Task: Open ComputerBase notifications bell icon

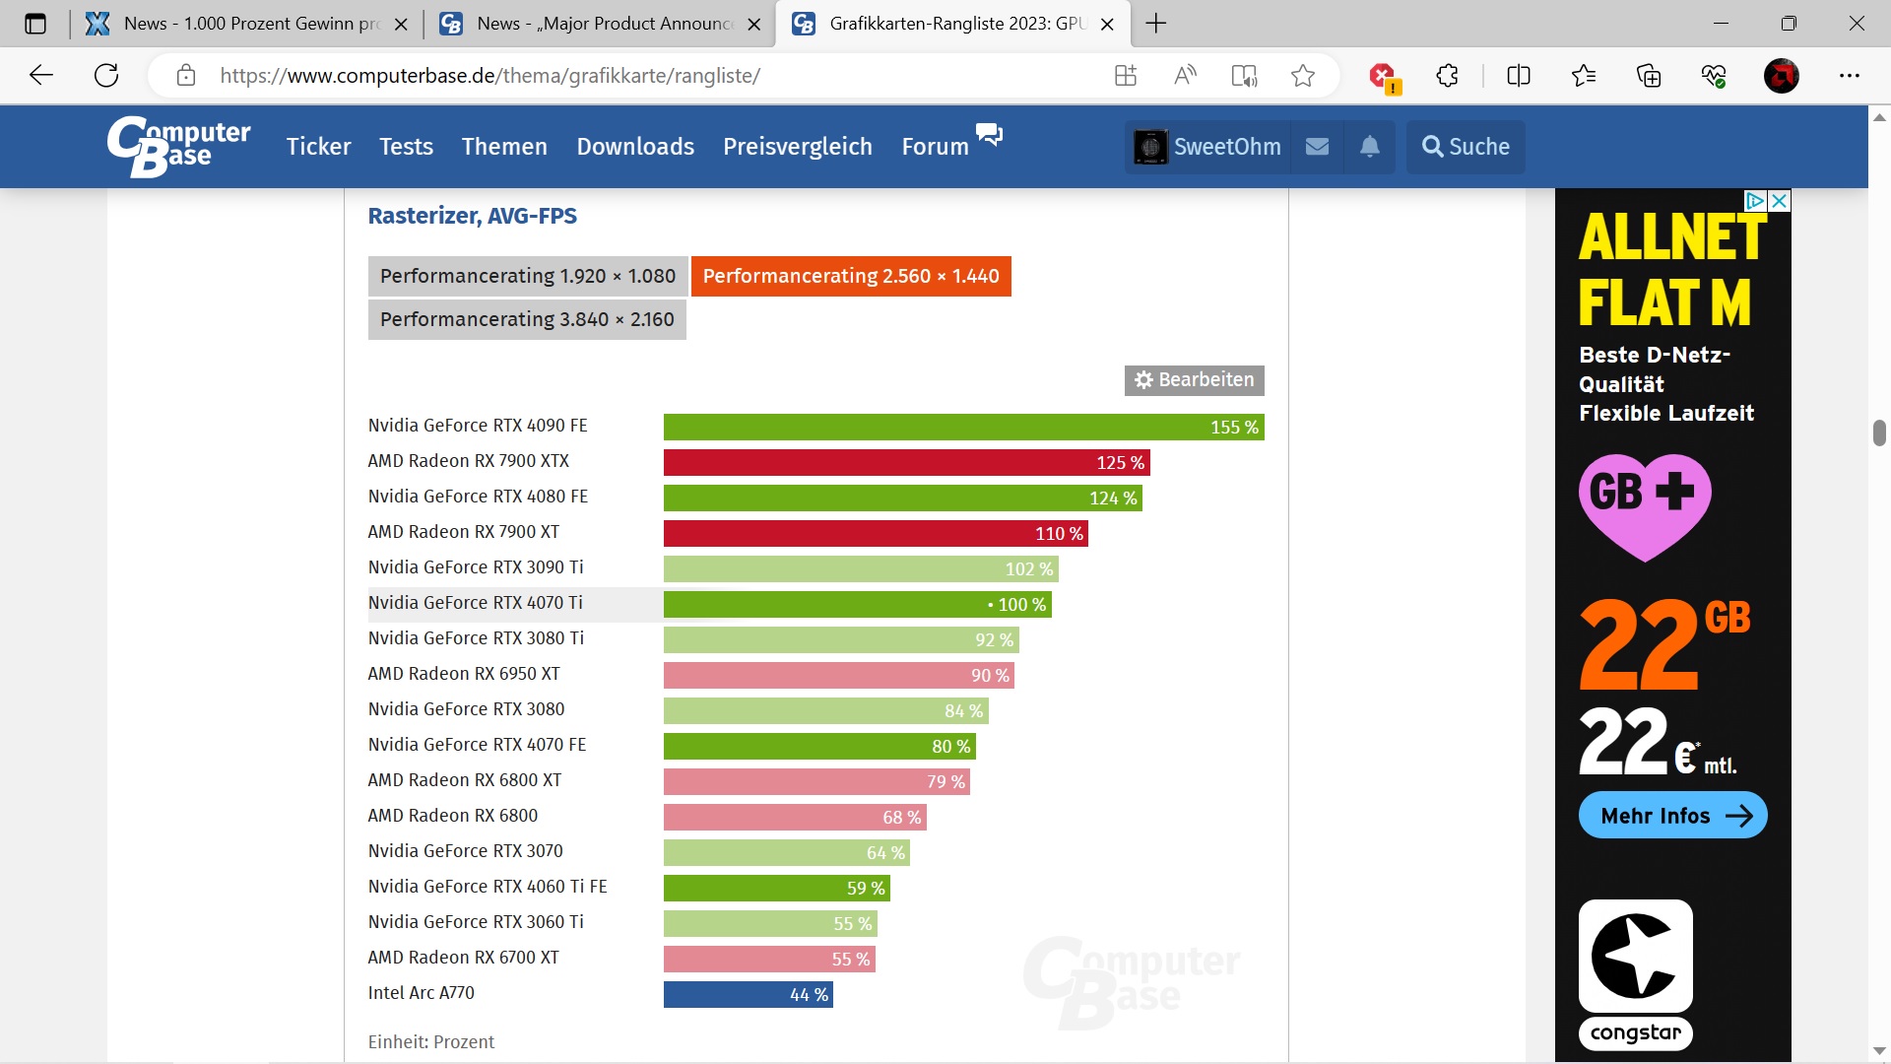Action: point(1369,147)
